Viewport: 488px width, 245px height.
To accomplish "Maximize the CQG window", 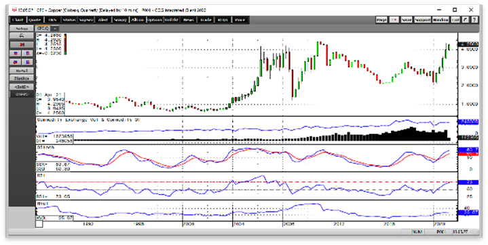I will [455, 10].
